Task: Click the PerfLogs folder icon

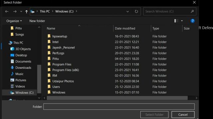Action: coord(49,53)
